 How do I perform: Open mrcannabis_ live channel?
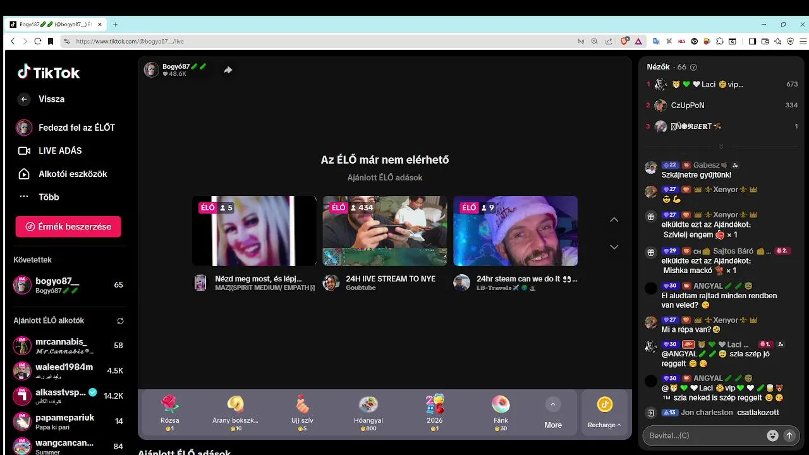[68, 346]
